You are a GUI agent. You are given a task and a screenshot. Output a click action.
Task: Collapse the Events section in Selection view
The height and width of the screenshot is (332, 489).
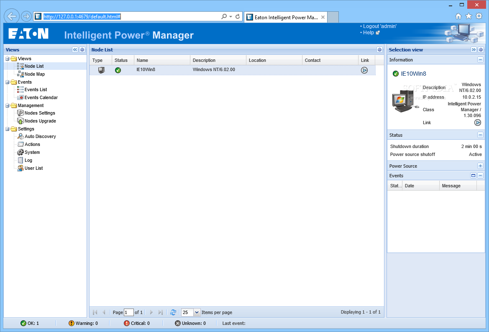pyautogui.click(x=480, y=176)
